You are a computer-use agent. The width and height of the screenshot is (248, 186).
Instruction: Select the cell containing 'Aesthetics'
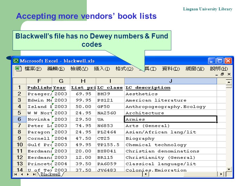[171, 94]
